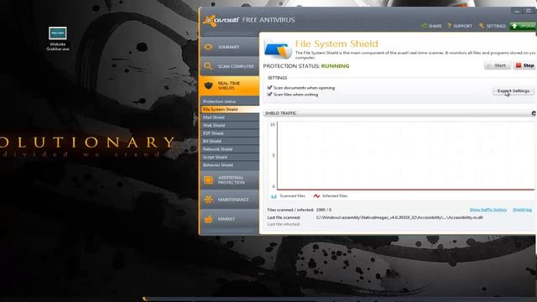This screenshot has height=302, width=537.
Task: Open Show traffic history link
Action: (x=488, y=210)
